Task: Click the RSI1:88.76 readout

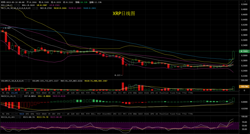Action: pyautogui.click(x=29, y=117)
